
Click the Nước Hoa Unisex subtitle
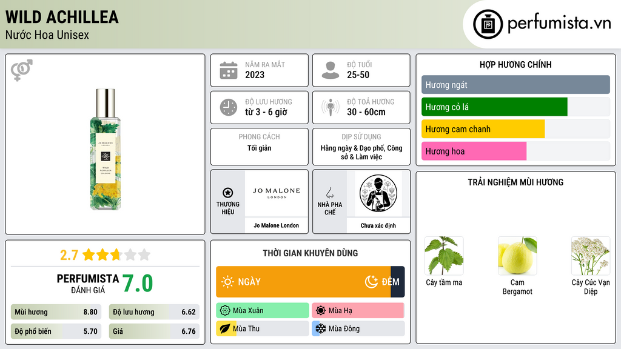point(47,35)
